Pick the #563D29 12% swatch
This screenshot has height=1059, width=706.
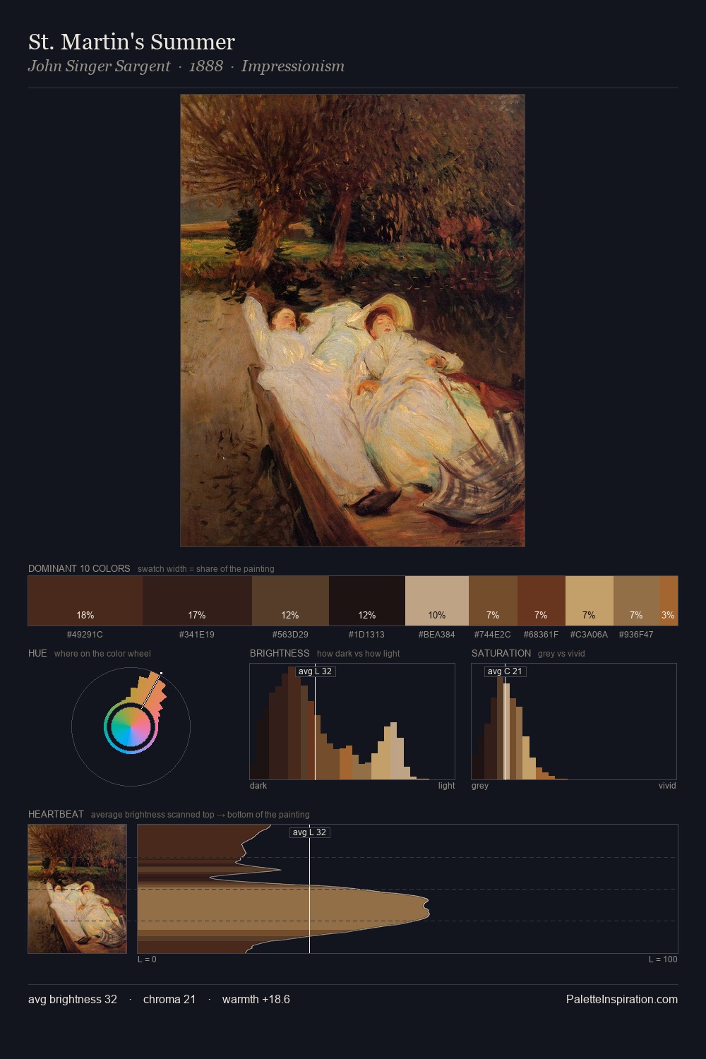click(290, 601)
